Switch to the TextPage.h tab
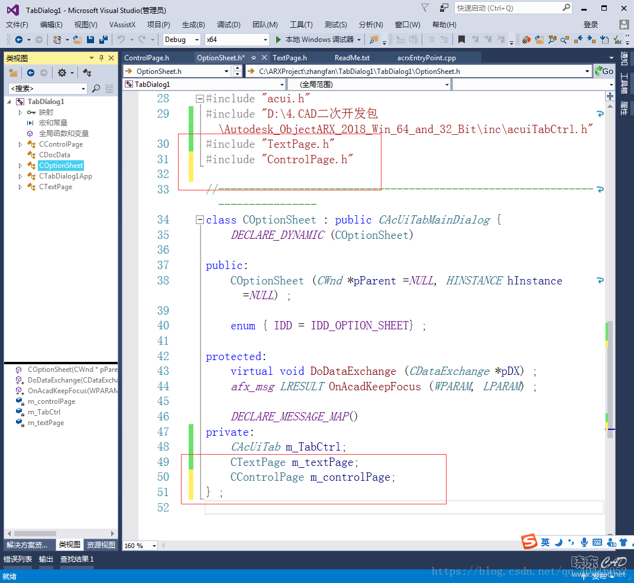Viewport: 634px width, 583px height. [x=290, y=58]
